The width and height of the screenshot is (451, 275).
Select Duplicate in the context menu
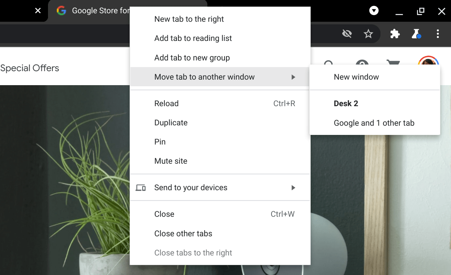pyautogui.click(x=220, y=123)
